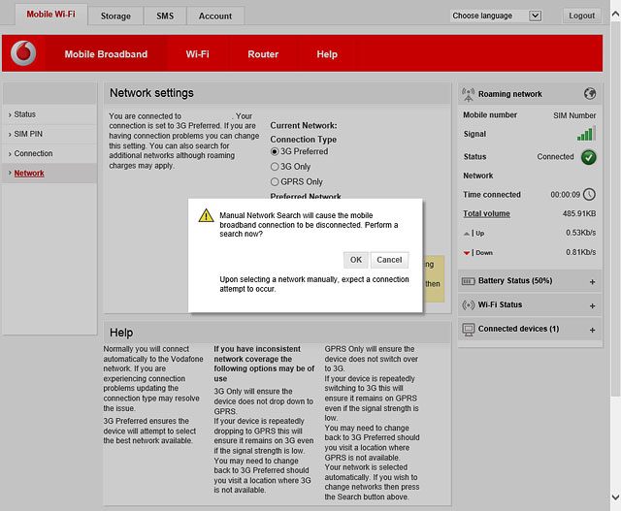Switch to the Mobile Wi-Fi tab
Viewport: 621px width, 511px height.
point(51,15)
